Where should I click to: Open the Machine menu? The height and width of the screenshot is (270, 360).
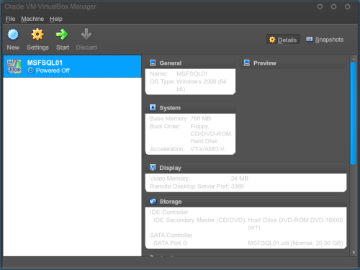pos(32,19)
